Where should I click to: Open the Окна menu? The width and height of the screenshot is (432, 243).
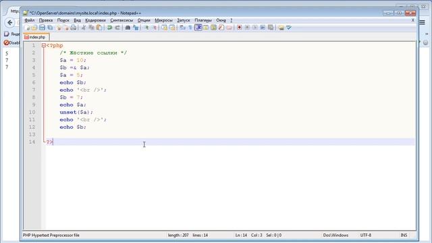(x=221, y=20)
